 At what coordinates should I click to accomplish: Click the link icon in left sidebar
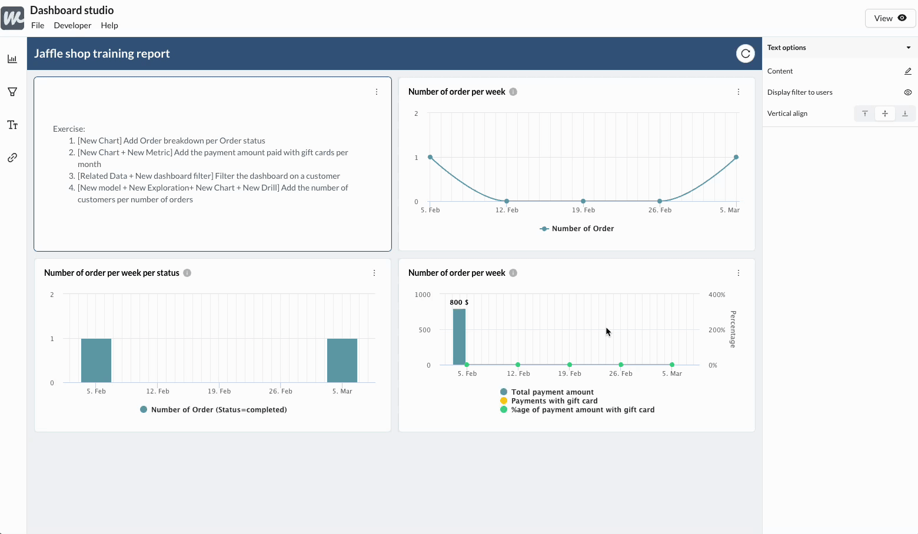point(12,158)
